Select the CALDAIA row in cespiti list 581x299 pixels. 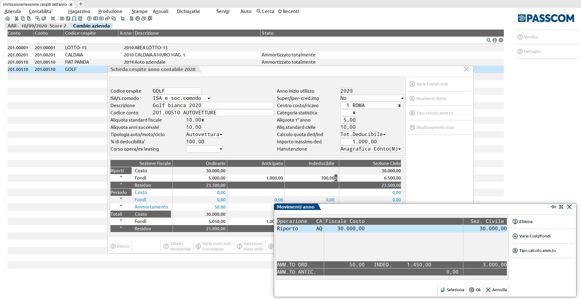pyautogui.click(x=256, y=55)
